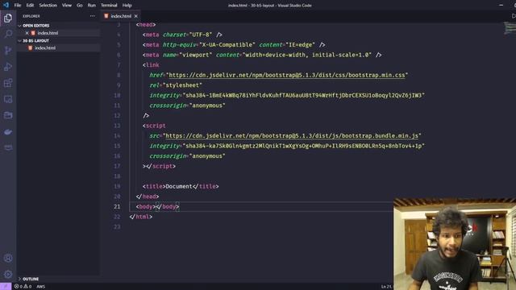Click the minimap at editor's right edge
This screenshot has height=290, width=516.
tap(510, 28)
